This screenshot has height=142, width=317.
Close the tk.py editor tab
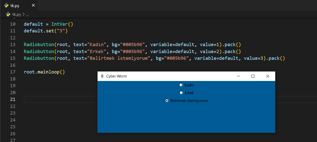pyautogui.click(x=33, y=5)
